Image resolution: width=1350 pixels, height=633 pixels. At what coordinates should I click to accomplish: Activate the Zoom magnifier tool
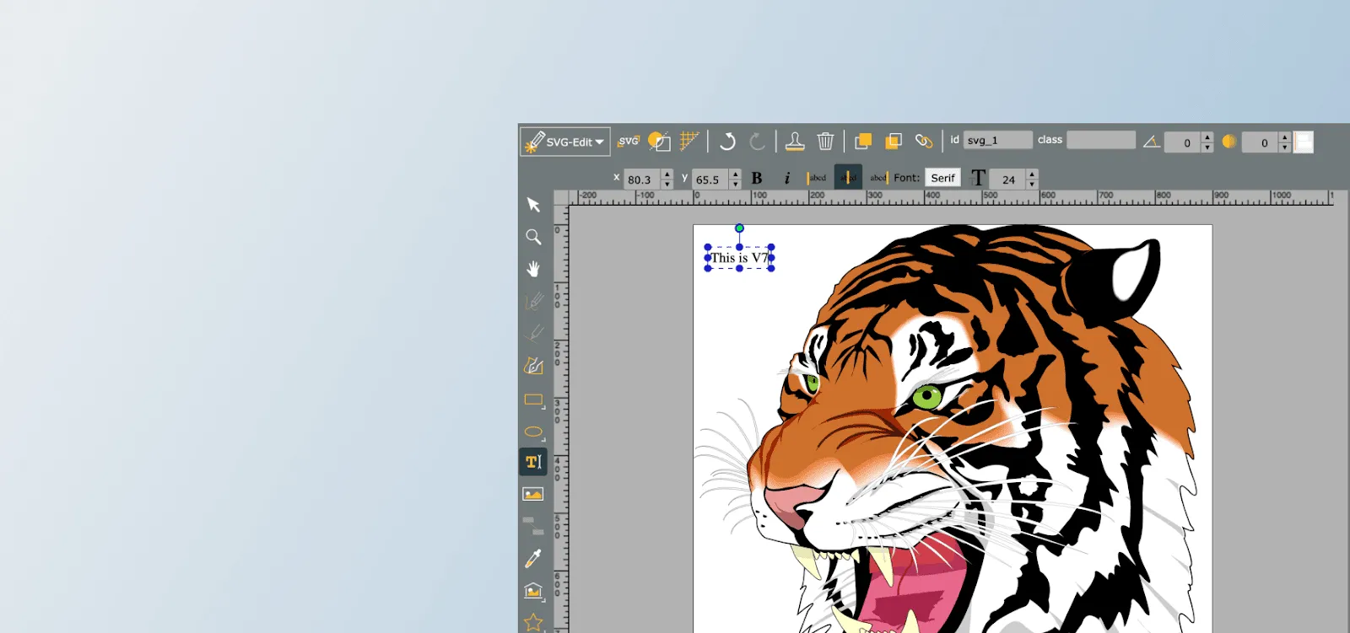point(533,237)
